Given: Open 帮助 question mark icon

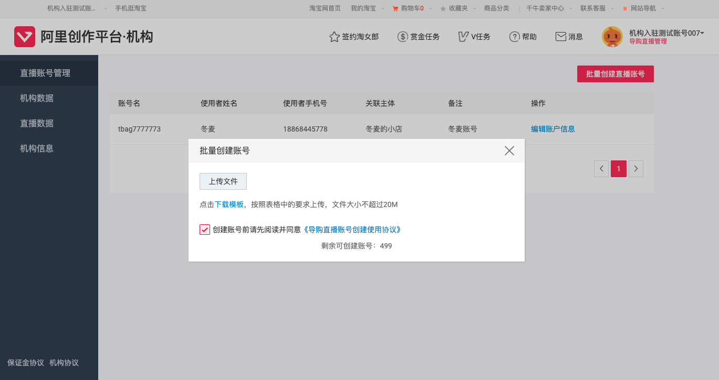Looking at the screenshot, I should click(x=514, y=37).
